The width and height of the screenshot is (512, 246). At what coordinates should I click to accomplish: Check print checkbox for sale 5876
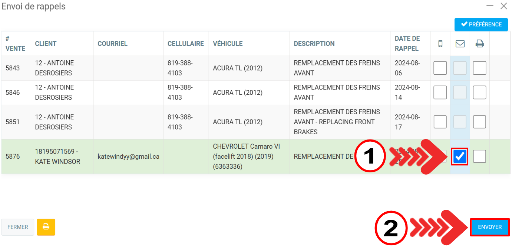[x=479, y=156]
